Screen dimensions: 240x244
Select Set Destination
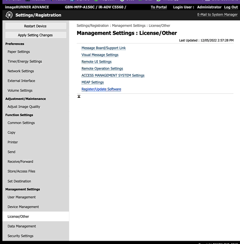pyautogui.click(x=19, y=181)
